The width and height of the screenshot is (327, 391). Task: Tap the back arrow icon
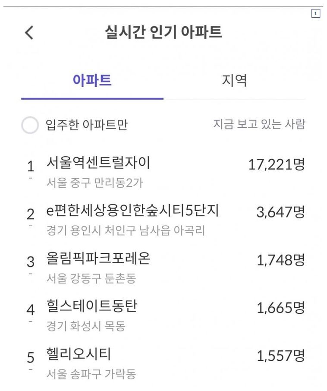29,32
